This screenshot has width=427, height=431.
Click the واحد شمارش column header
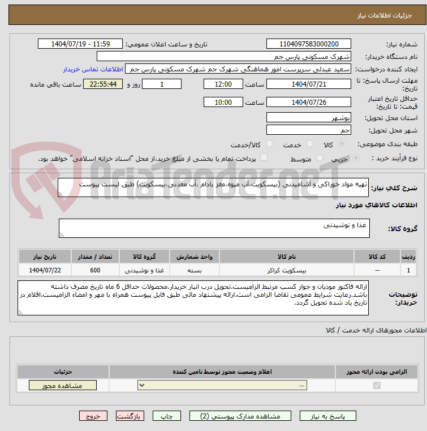(195, 257)
